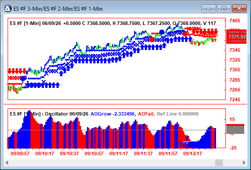Click the ES #F [1-Min] price chart header text
The width and height of the screenshot is (251, 170).
pos(113,23)
